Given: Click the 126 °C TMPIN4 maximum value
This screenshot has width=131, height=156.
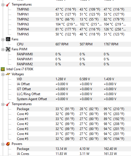Looking at the screenshot, I should pyautogui.click(x=115, y=29).
